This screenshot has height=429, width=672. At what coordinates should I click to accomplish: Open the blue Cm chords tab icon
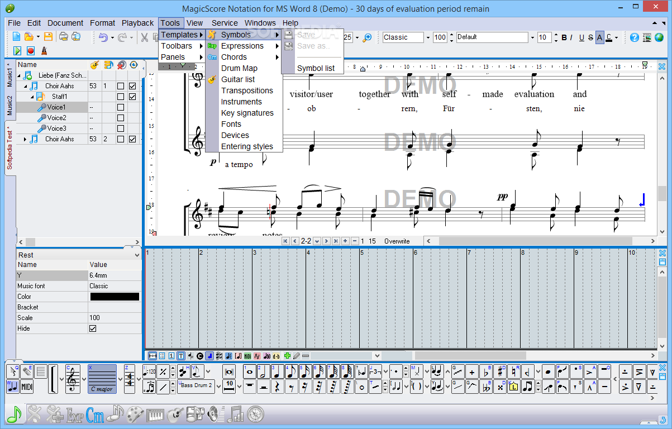95,414
